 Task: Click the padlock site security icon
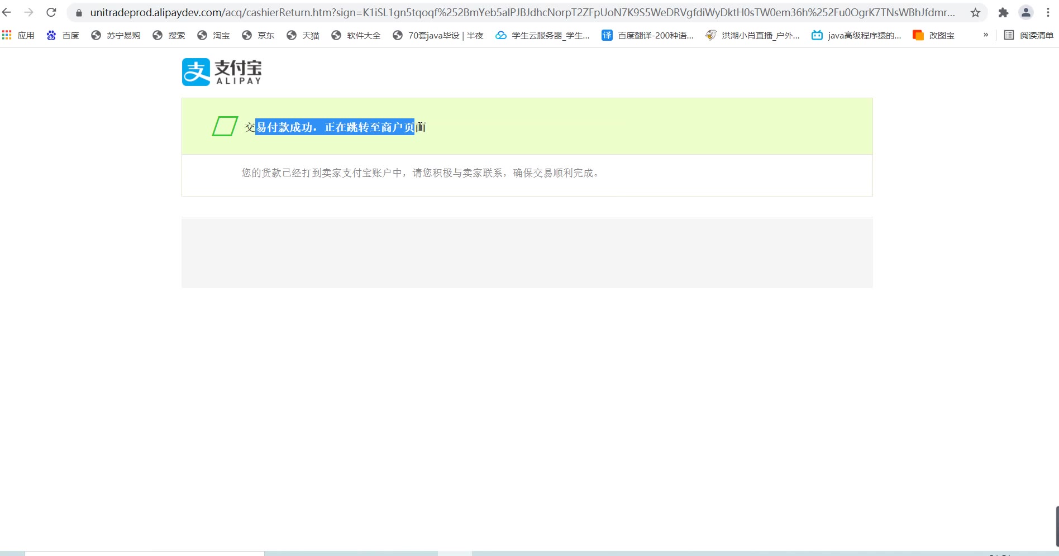(x=79, y=13)
